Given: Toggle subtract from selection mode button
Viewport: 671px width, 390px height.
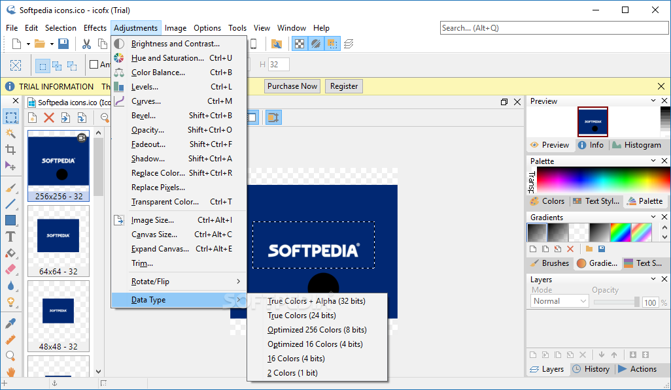Looking at the screenshot, I should [x=72, y=66].
